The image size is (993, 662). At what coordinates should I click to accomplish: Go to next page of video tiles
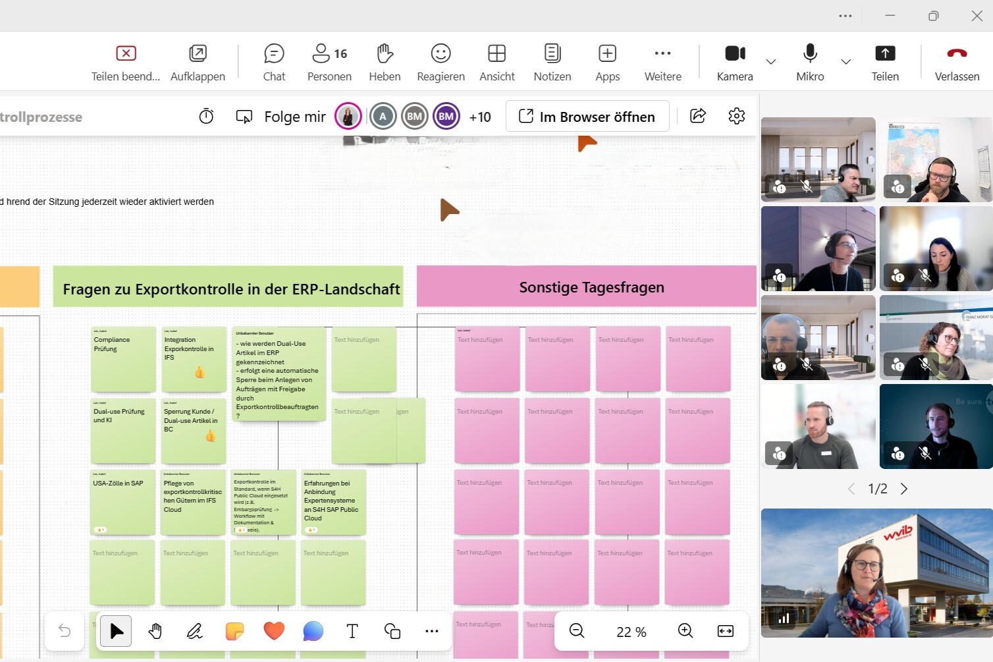pos(904,489)
